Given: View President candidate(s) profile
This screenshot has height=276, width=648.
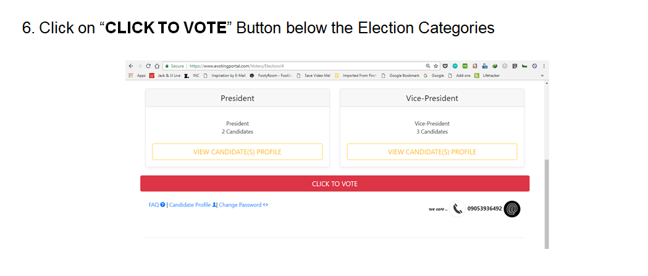Looking at the screenshot, I should coord(237,152).
